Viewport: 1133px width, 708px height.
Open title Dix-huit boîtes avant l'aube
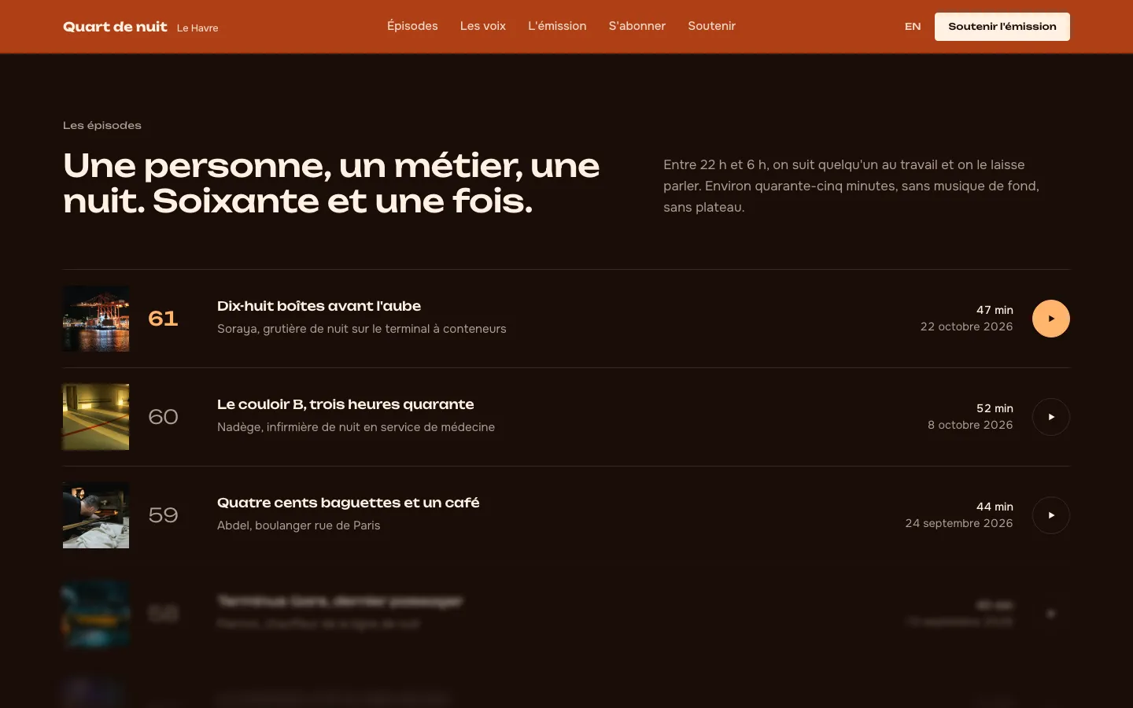[x=319, y=306]
